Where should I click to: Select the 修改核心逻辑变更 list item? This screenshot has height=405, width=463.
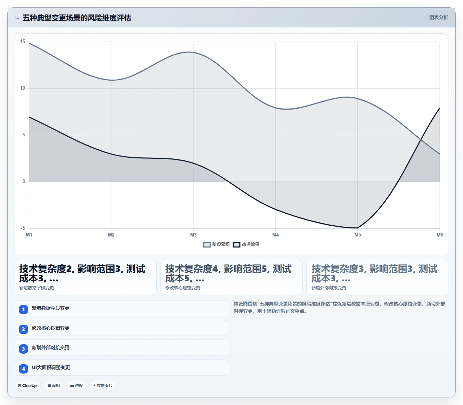122,328
